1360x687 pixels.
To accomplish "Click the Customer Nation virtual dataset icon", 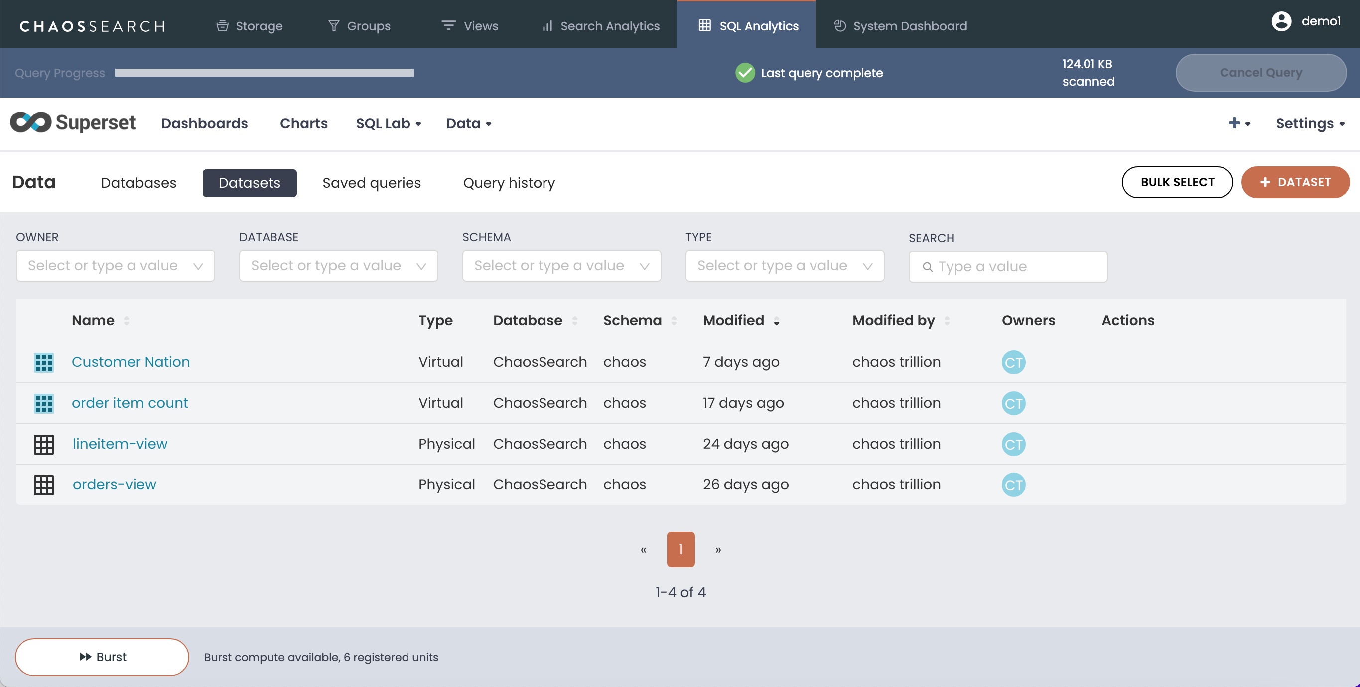I will (43, 362).
